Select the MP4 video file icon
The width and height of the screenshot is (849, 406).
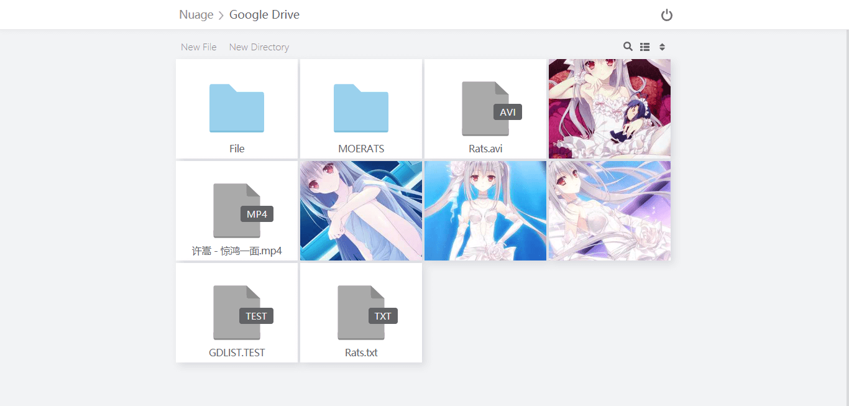(x=242, y=210)
